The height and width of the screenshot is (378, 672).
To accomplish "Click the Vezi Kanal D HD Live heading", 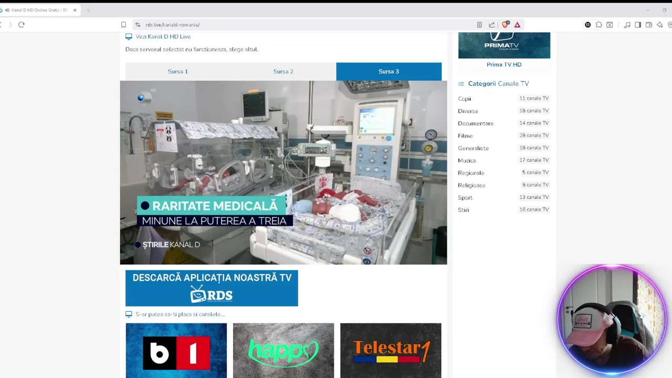I will coord(163,37).
